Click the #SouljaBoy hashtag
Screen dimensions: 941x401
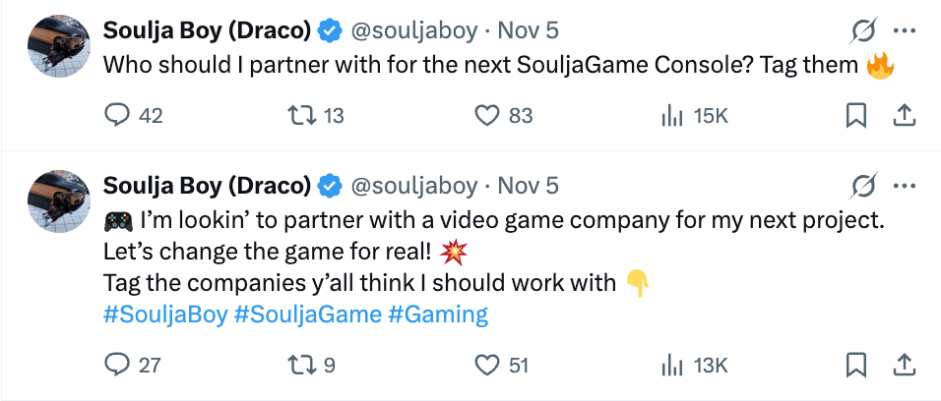click(164, 315)
